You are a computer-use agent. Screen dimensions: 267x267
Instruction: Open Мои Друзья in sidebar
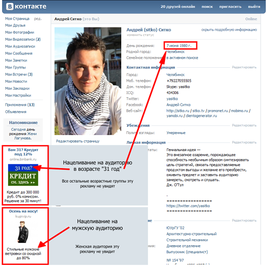15,25
